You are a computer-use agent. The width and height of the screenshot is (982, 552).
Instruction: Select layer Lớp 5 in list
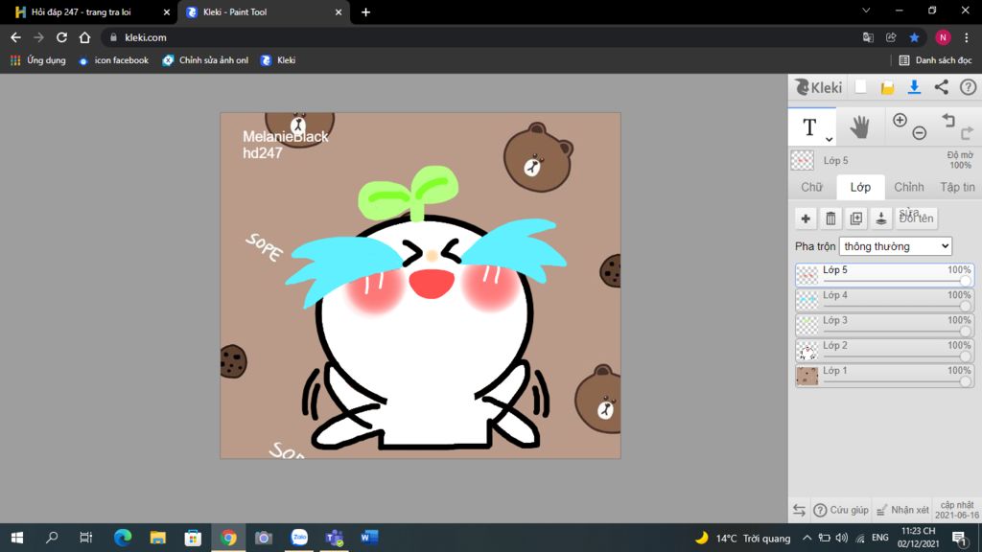(x=884, y=275)
